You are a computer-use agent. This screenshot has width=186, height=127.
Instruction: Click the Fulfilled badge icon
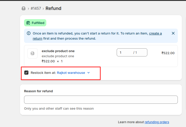point(28,23)
